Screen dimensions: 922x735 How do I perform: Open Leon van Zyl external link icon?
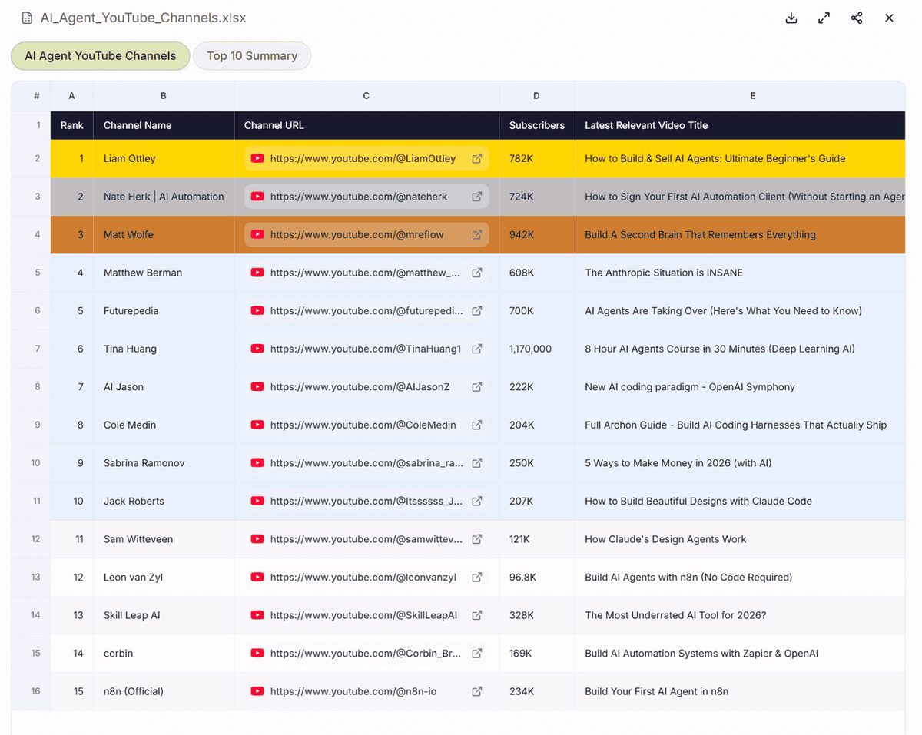[x=477, y=577]
